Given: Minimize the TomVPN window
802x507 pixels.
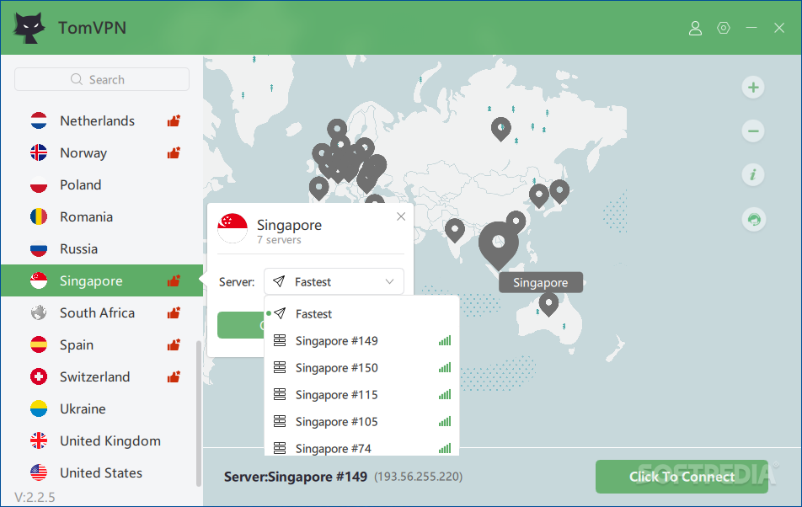Looking at the screenshot, I should 751,28.
